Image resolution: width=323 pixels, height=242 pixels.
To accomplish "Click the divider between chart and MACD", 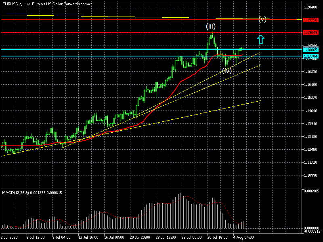I will point(151,187).
